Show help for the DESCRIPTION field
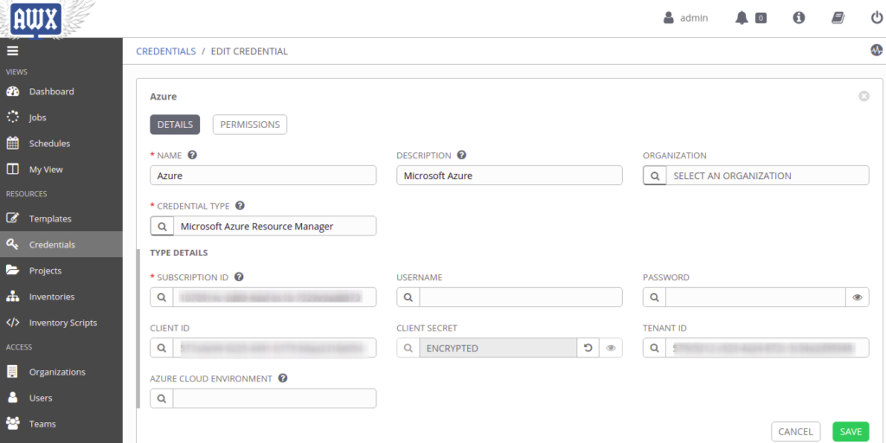The width and height of the screenshot is (886, 443). [461, 155]
